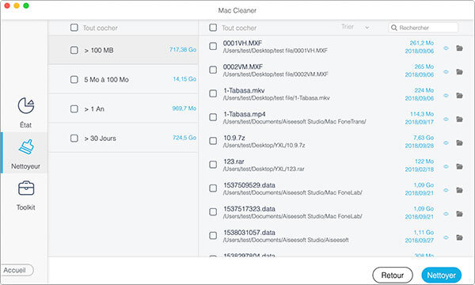
Task: Select checkbox for 0002VM.MXF
Action: coord(213,70)
